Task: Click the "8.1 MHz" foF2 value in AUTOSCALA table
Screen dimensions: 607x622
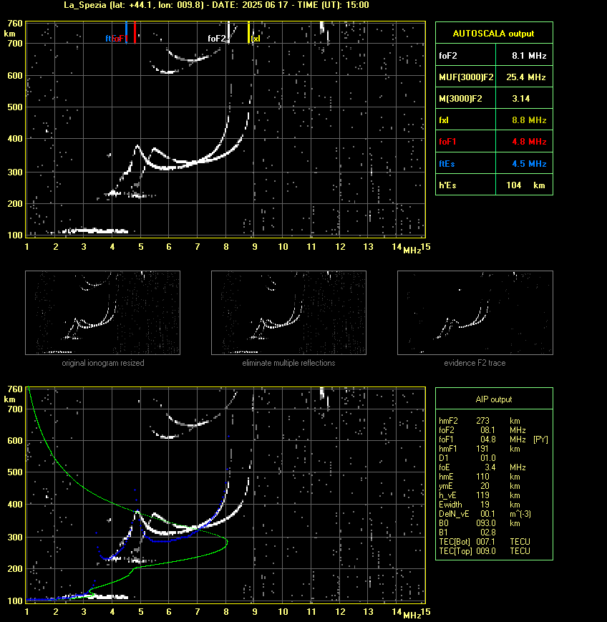Action: tap(529, 56)
